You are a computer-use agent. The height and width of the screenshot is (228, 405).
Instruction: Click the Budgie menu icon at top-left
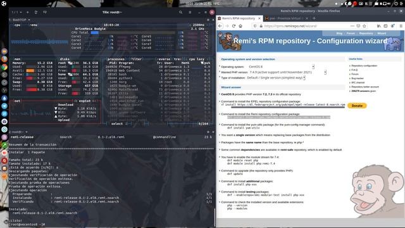click(x=4, y=3)
